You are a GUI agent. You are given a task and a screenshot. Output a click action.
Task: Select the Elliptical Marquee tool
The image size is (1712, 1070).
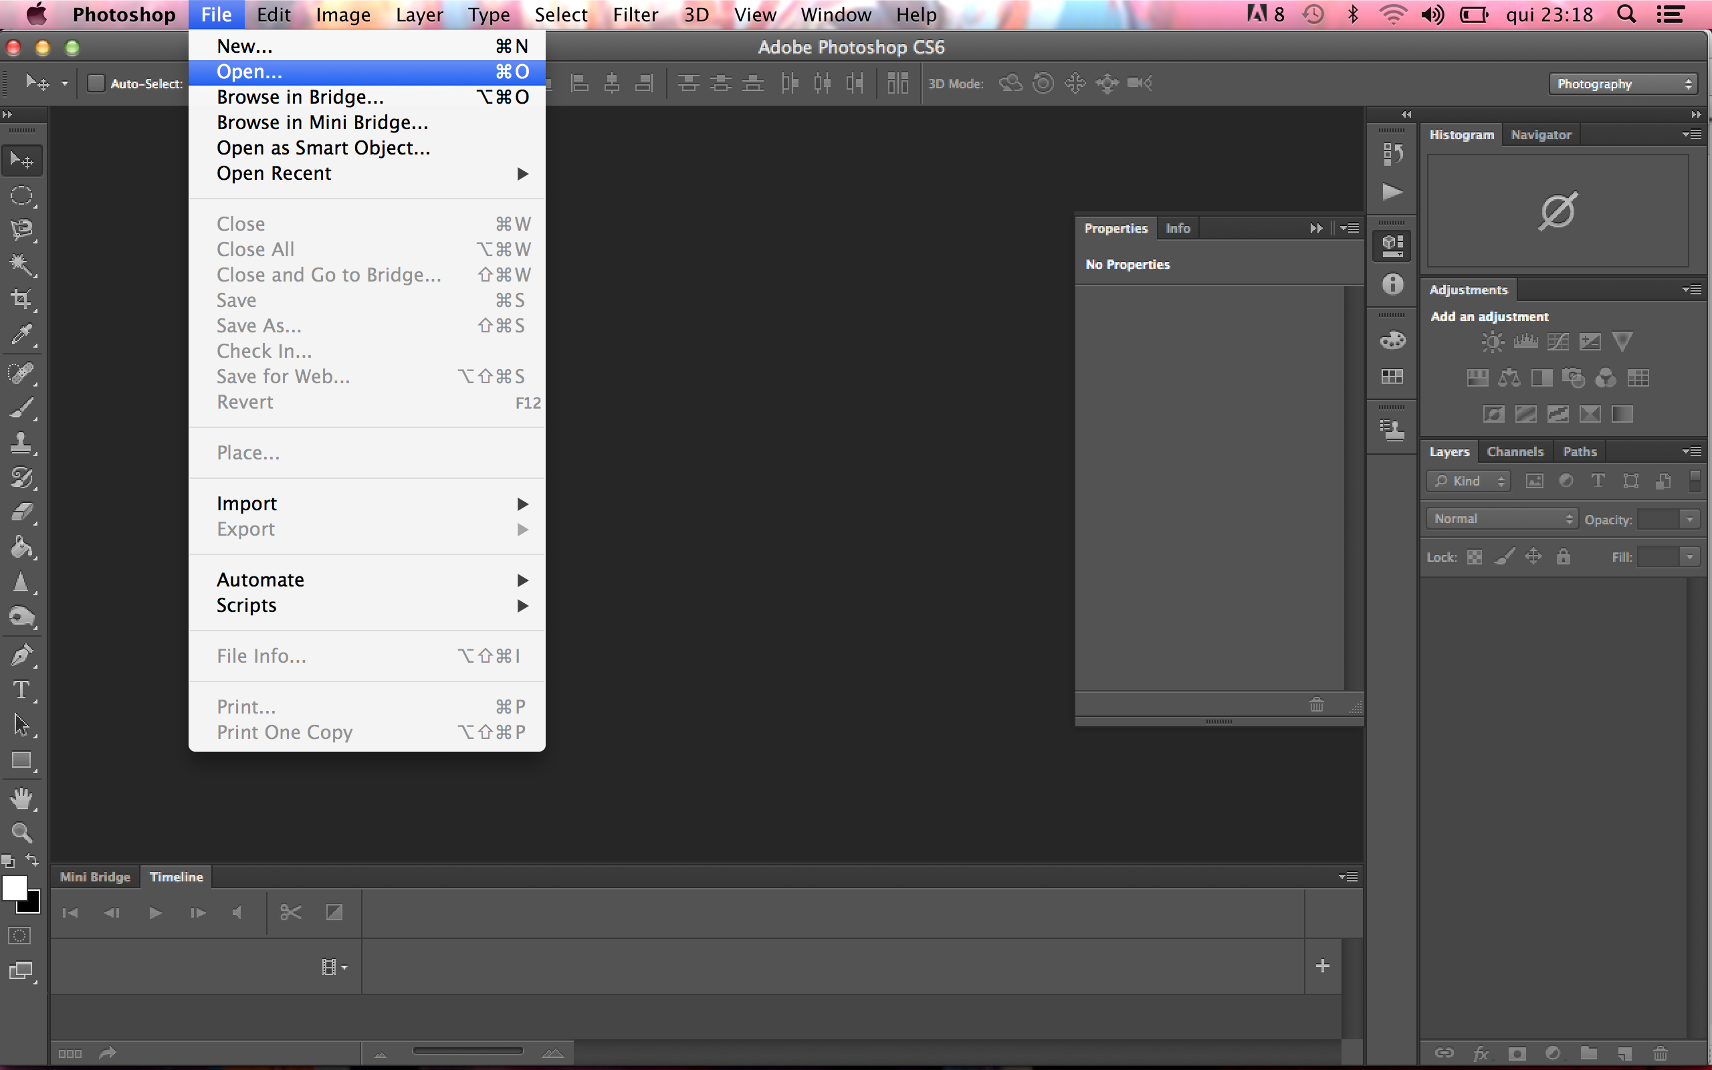tap(21, 196)
